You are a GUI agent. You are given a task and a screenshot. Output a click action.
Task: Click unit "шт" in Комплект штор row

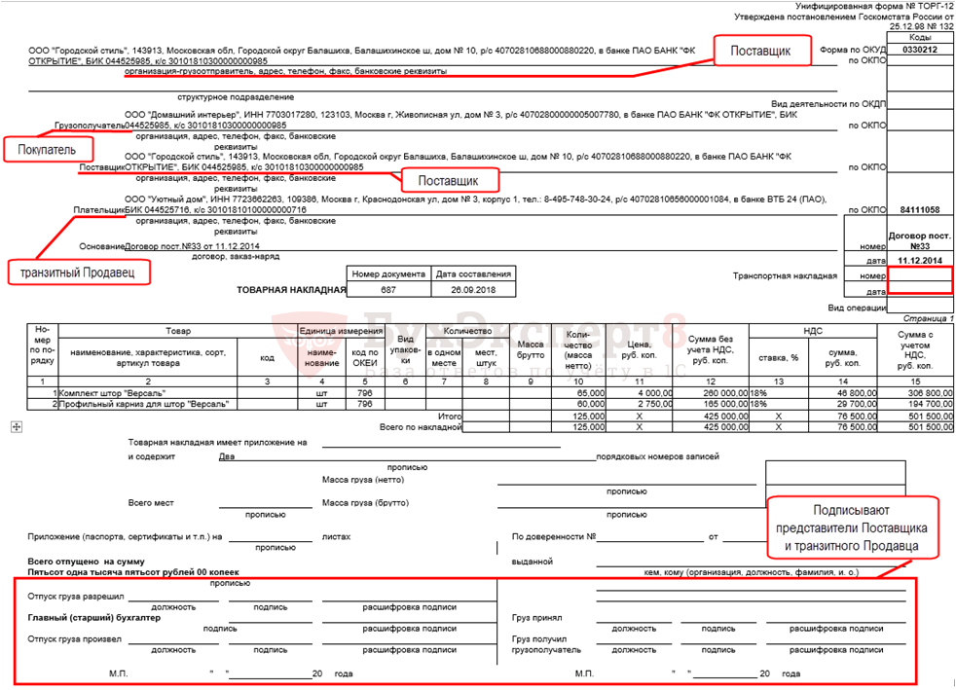[321, 393]
